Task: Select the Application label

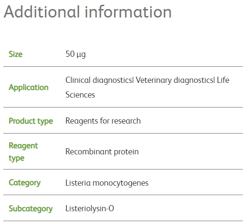Action: pos(28,87)
